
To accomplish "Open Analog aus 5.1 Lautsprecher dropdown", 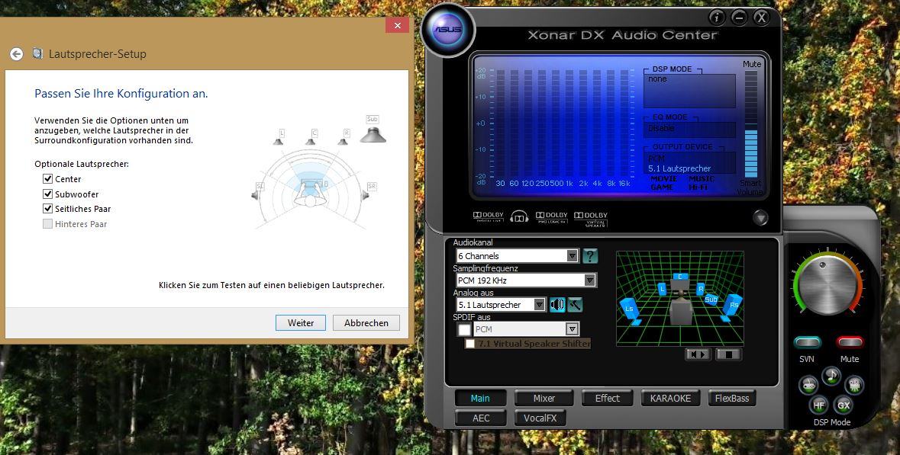I will point(501,305).
